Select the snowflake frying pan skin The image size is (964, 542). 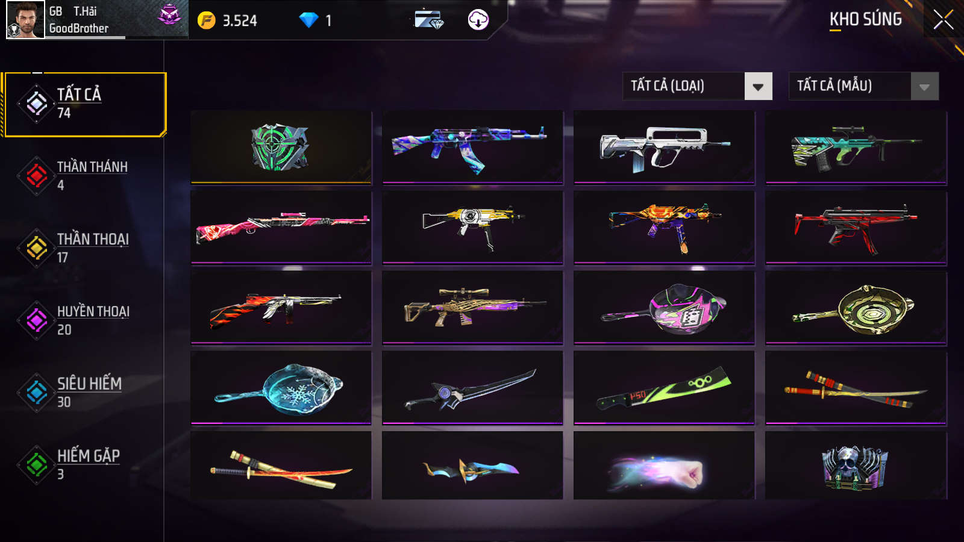point(281,388)
